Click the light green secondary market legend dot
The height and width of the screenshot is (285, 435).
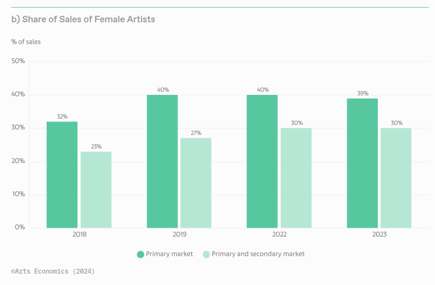(x=206, y=254)
